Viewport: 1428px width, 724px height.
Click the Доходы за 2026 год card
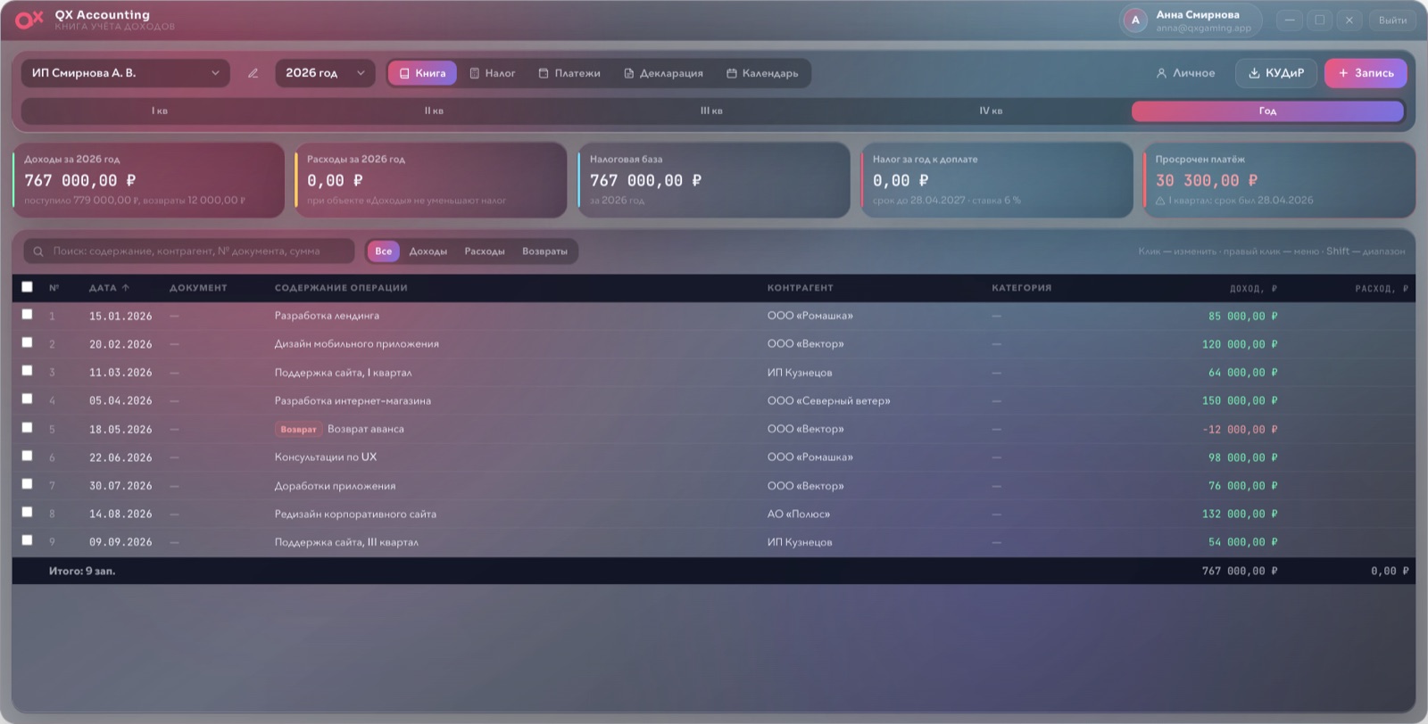coord(148,180)
